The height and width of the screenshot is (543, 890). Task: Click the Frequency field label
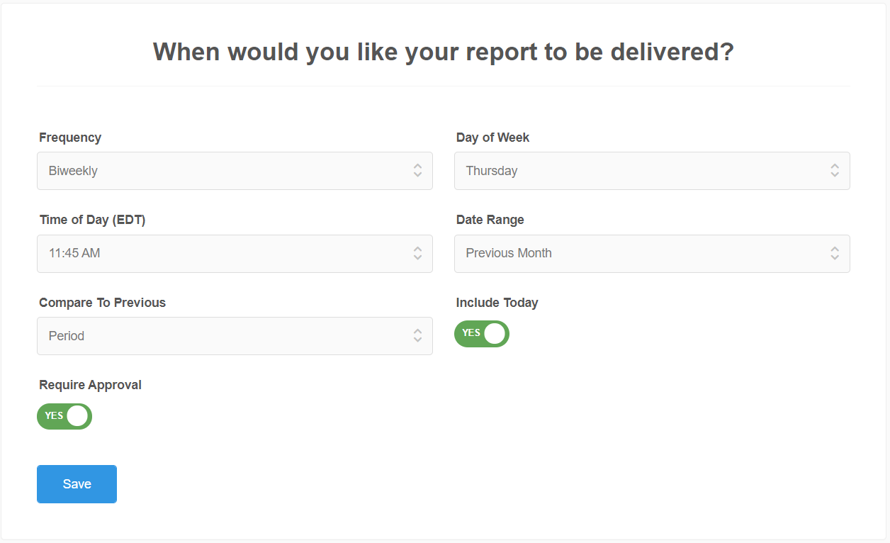(x=70, y=138)
